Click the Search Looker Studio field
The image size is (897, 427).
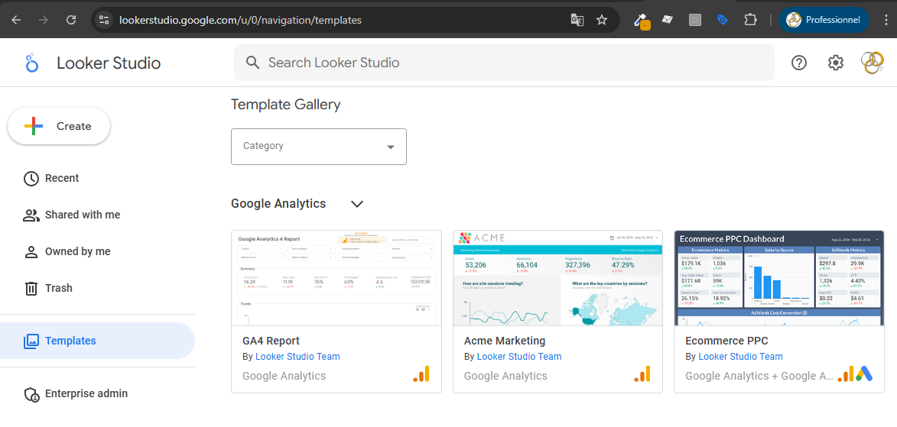pos(503,63)
